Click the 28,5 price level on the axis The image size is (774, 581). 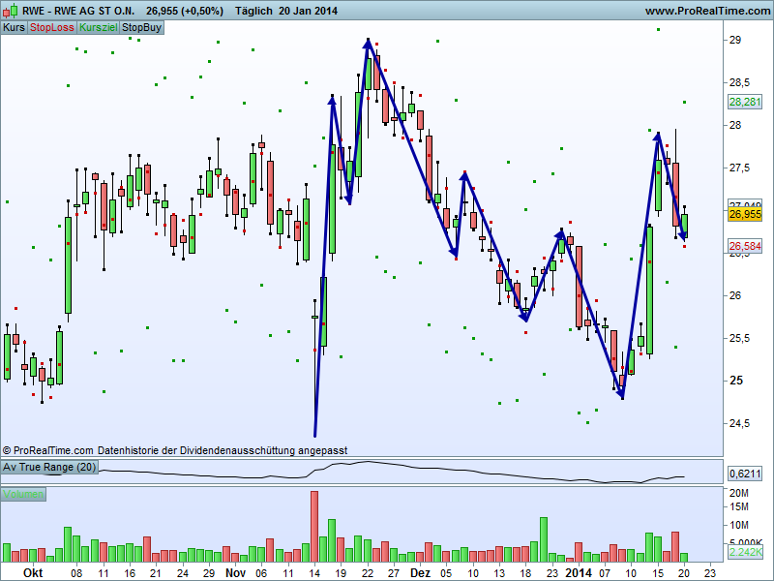point(739,82)
